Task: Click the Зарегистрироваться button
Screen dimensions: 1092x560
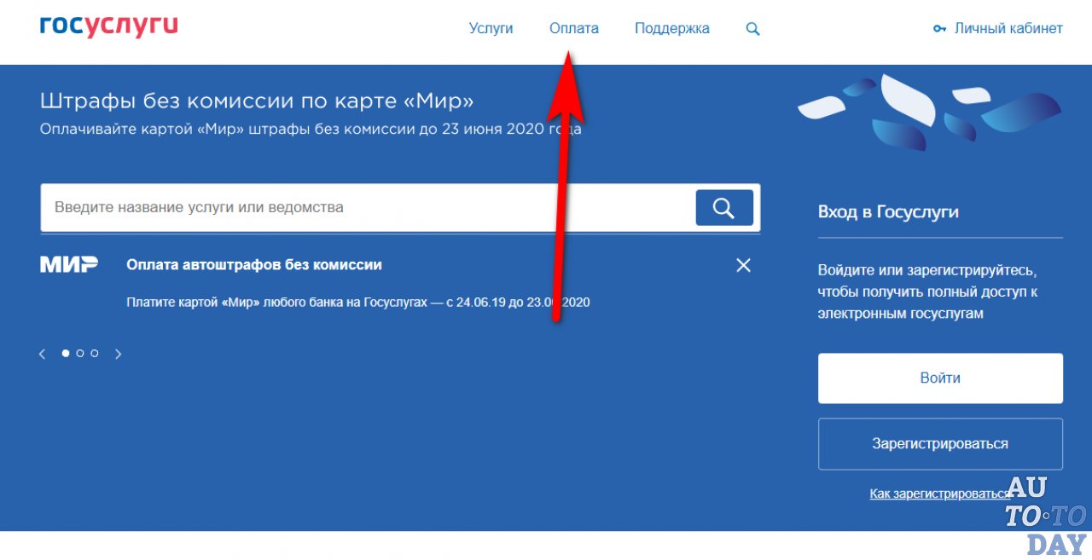Action: (939, 443)
